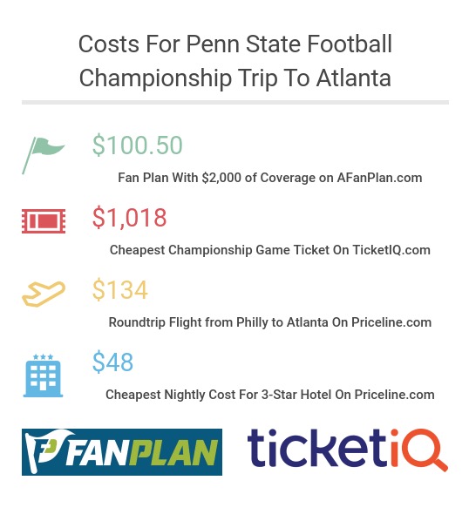Click the FanPlan logo
469x521 pixels.
tap(122, 452)
